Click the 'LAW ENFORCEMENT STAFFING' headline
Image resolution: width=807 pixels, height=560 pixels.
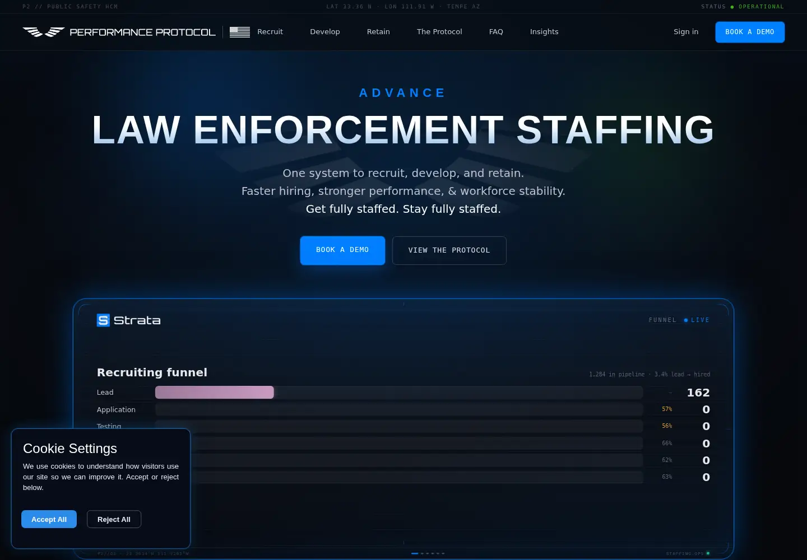click(x=403, y=130)
